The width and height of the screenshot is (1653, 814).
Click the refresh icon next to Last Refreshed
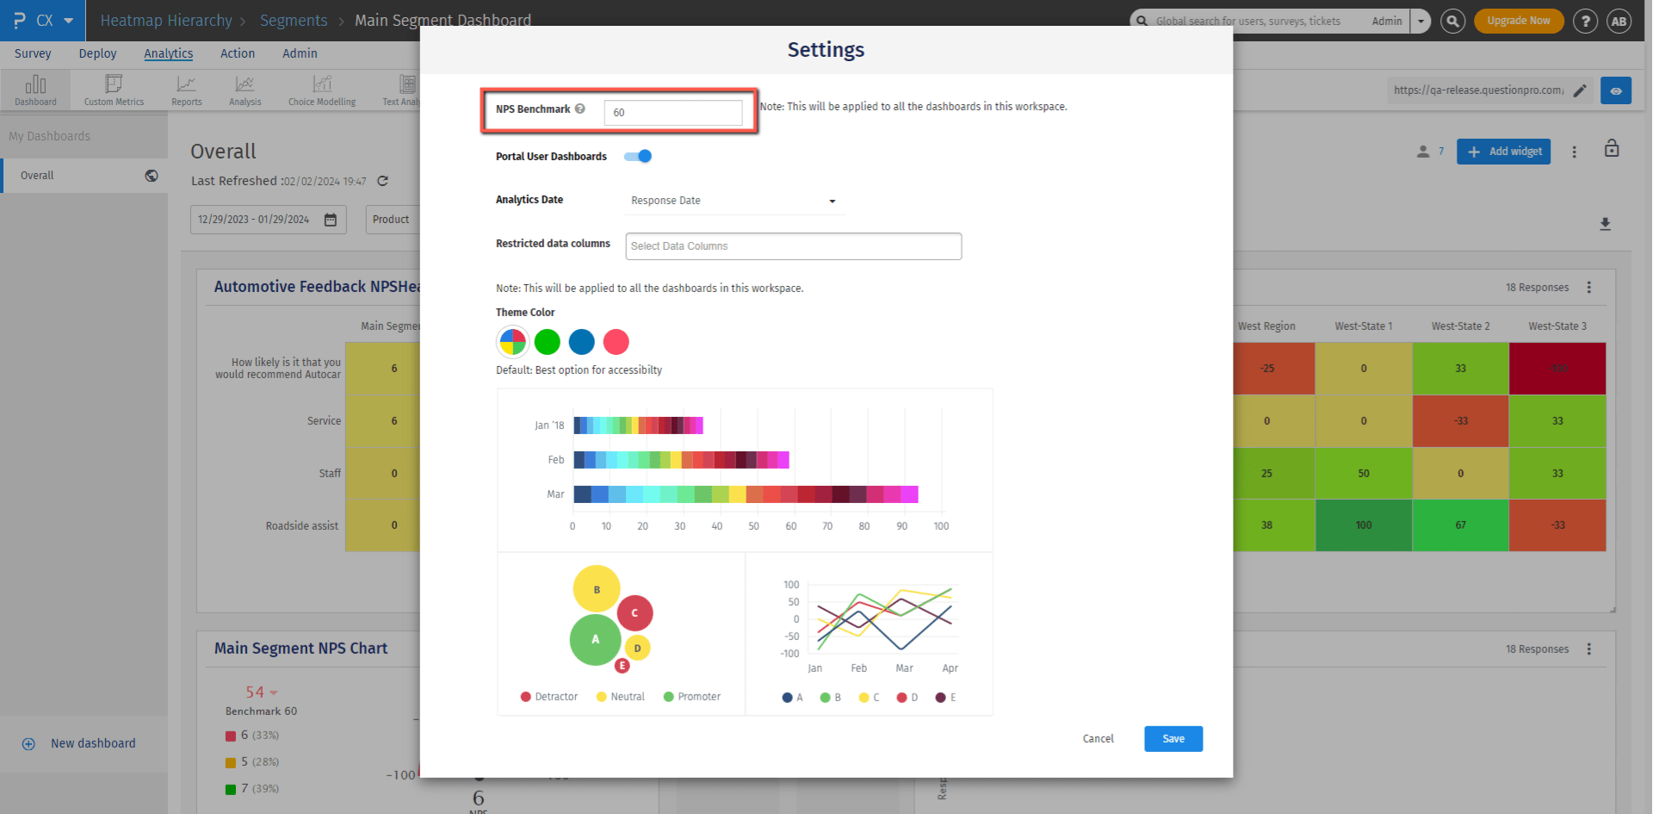[x=383, y=181]
